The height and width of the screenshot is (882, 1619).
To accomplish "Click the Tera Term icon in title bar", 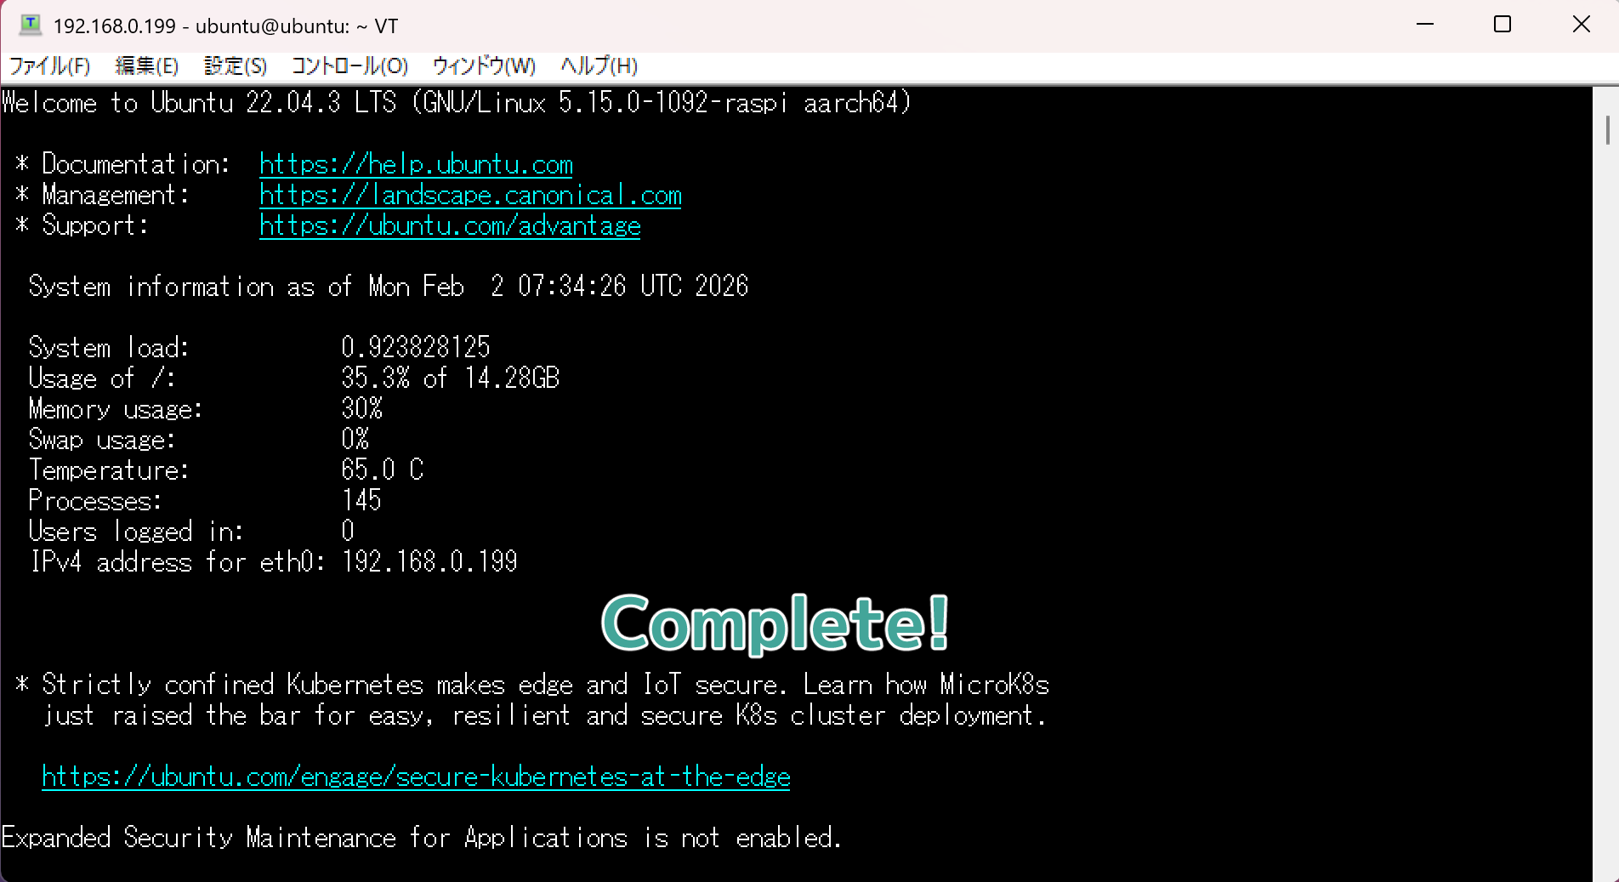I will point(31,26).
